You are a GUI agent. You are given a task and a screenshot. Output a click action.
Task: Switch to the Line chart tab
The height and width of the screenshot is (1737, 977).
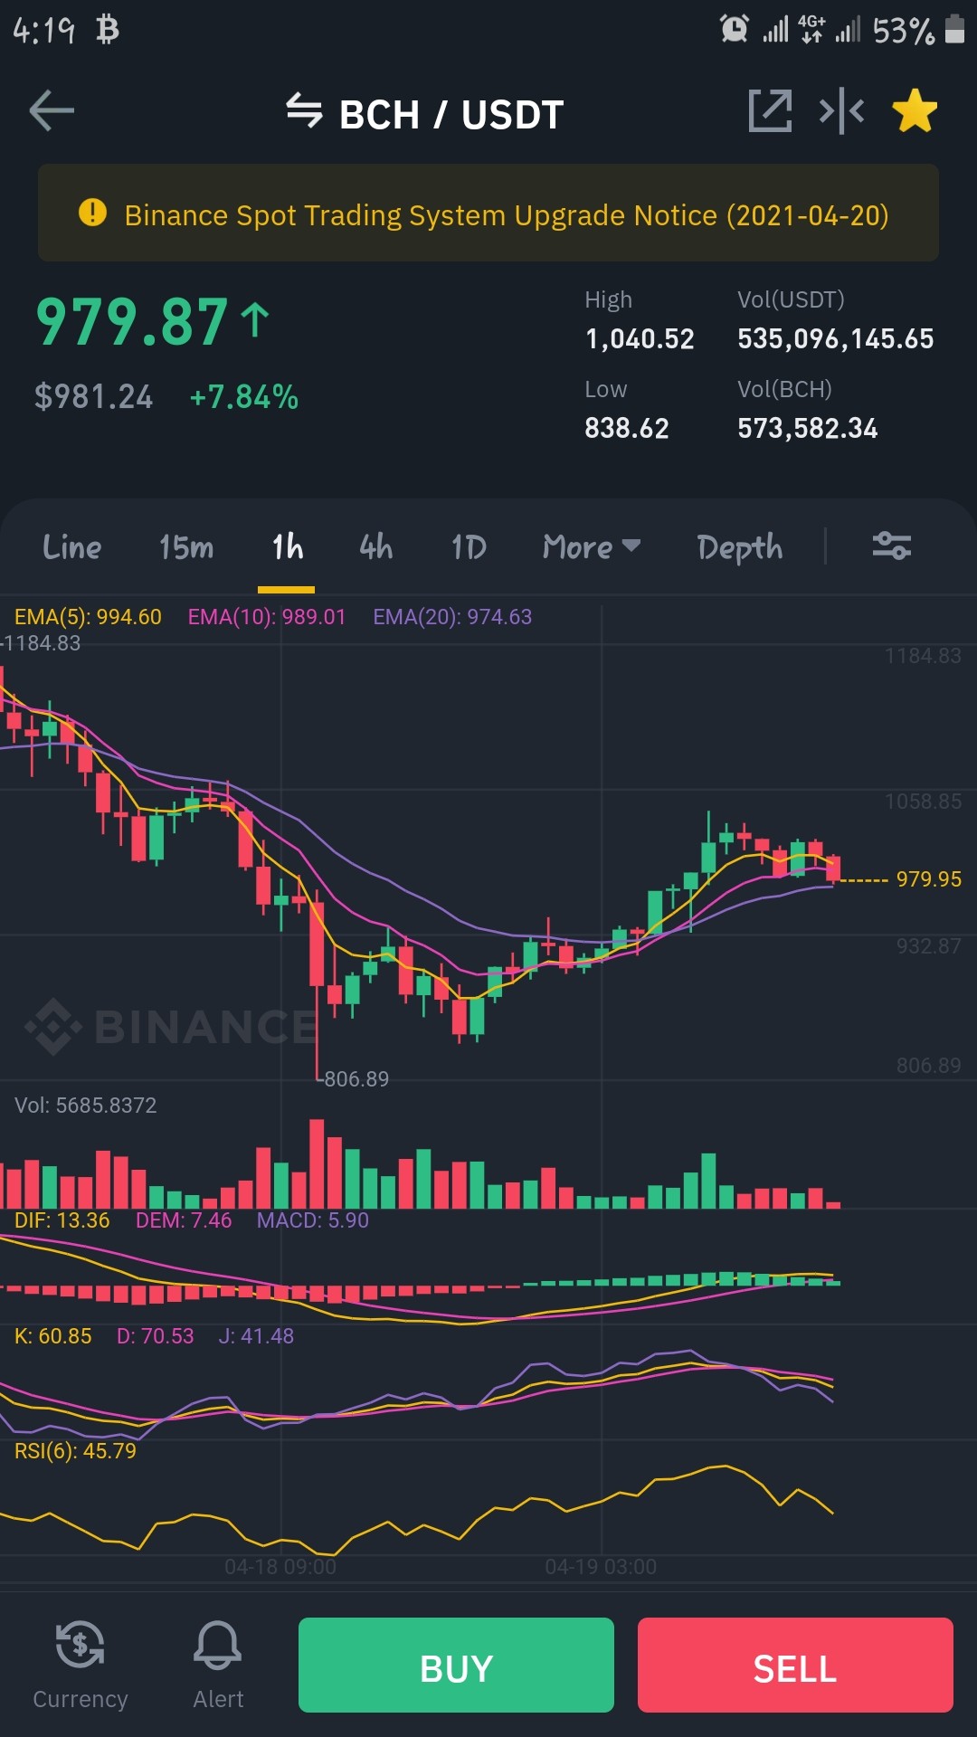(x=72, y=546)
